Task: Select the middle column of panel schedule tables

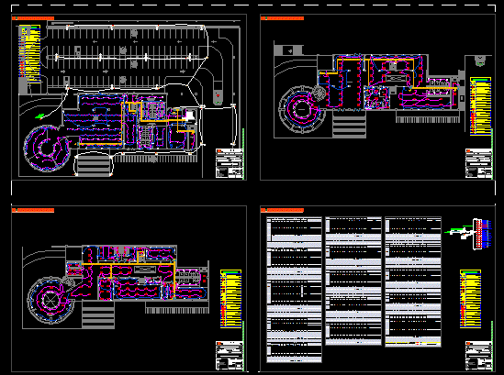Action: pyautogui.click(x=353, y=281)
